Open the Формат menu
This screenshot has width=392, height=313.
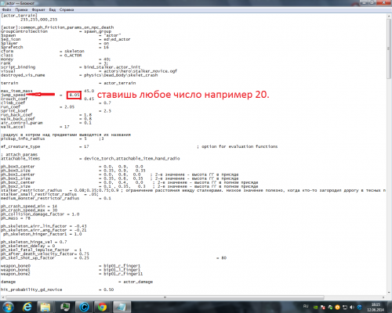point(38,9)
